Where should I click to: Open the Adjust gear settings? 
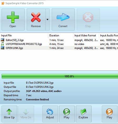coord(50,114)
